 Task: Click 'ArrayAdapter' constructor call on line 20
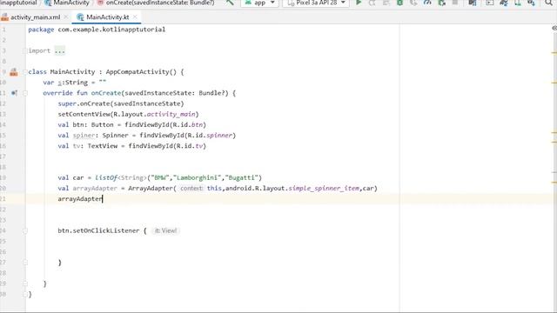[x=151, y=188]
